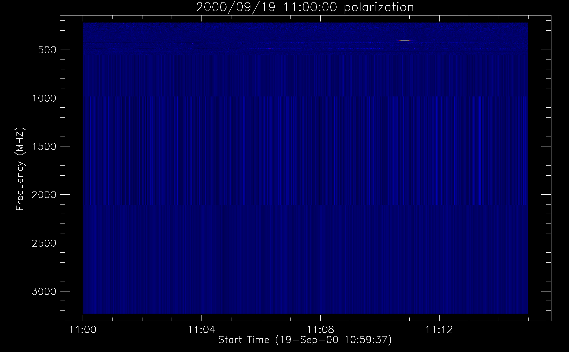Select the 1500 frequency tick label
The image size is (569, 352).
click(44, 146)
